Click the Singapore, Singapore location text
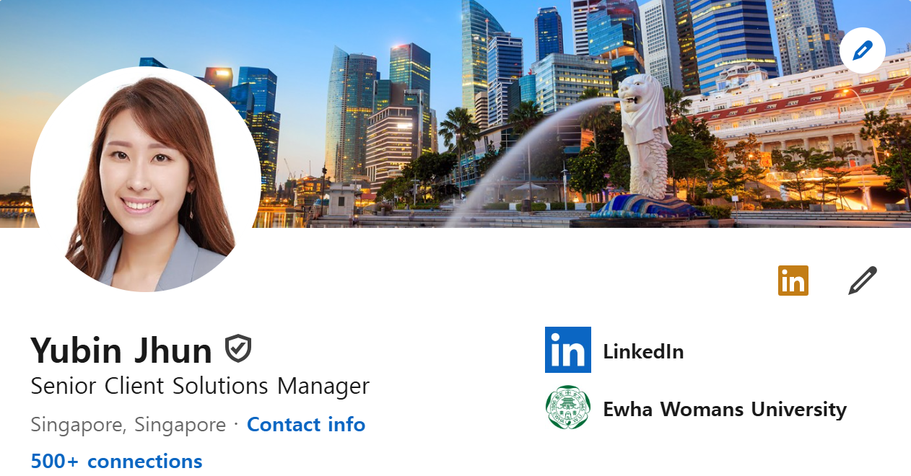Screen dimensions: 911x476 click(x=128, y=425)
